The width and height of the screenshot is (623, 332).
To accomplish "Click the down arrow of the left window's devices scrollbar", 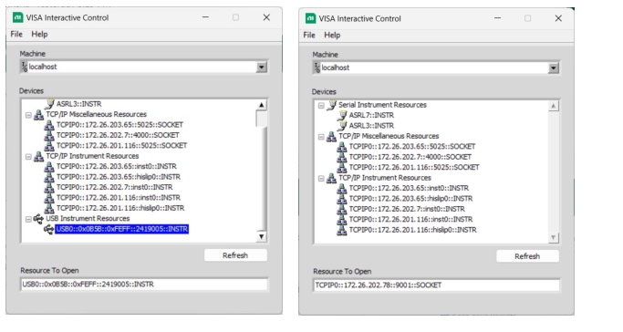I will click(262, 237).
